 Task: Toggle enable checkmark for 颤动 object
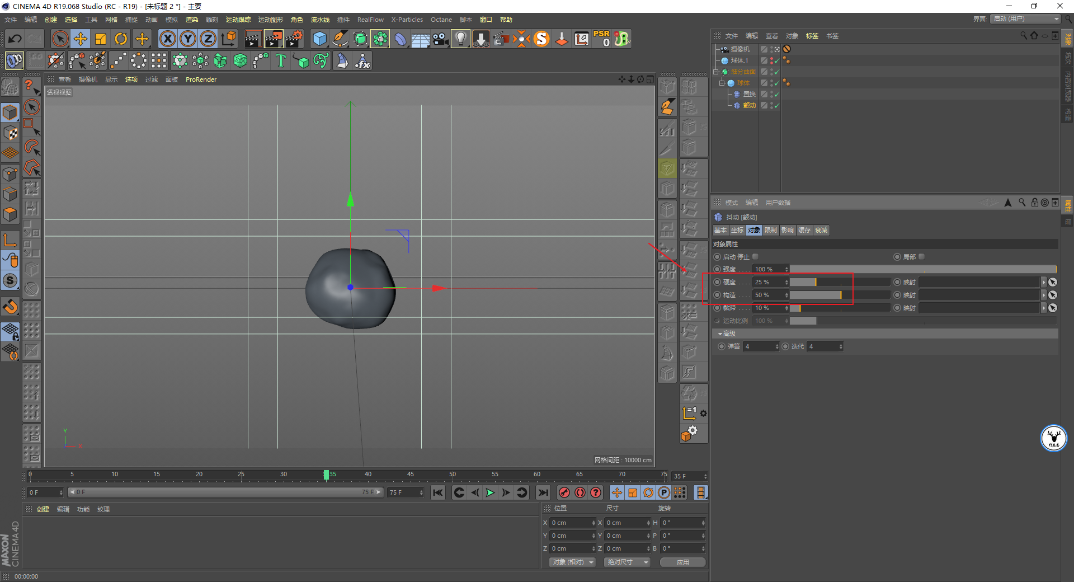pos(776,106)
